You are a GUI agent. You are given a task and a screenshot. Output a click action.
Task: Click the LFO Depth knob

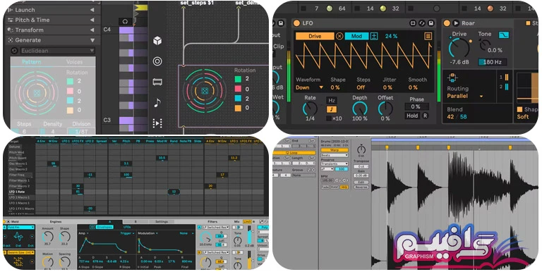pyautogui.click(x=359, y=109)
